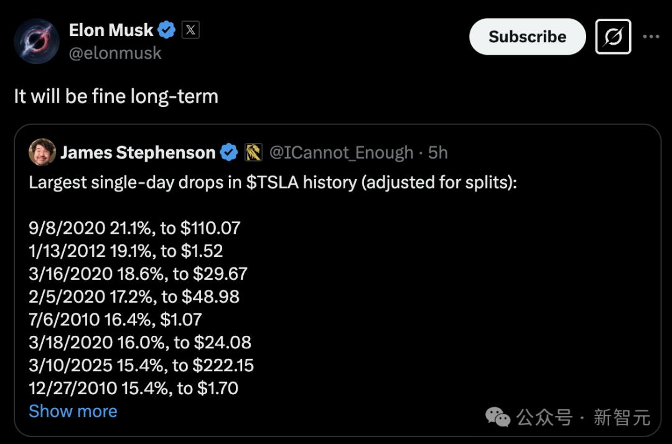Viewport: 672px width, 444px height.
Task: Open the Grok icon button
Action: tap(613, 37)
